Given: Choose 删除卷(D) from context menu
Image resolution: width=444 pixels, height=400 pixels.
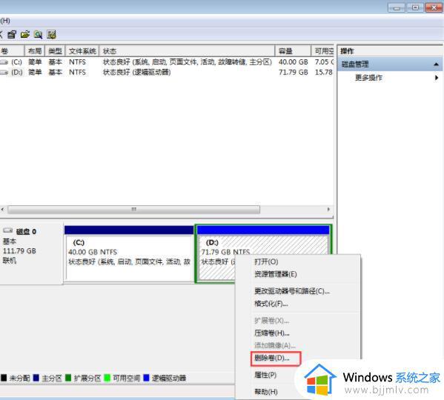Looking at the screenshot, I should [272, 358].
